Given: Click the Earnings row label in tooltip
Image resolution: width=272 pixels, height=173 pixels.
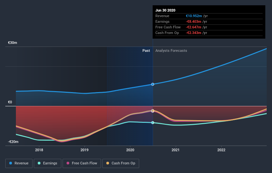Looking at the screenshot, I should pyautogui.click(x=162, y=21).
